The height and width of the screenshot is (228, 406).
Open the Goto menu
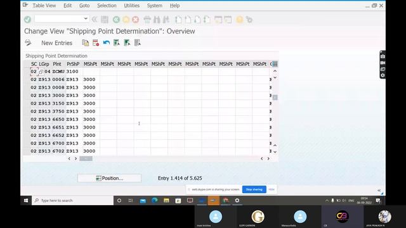pyautogui.click(x=84, y=6)
